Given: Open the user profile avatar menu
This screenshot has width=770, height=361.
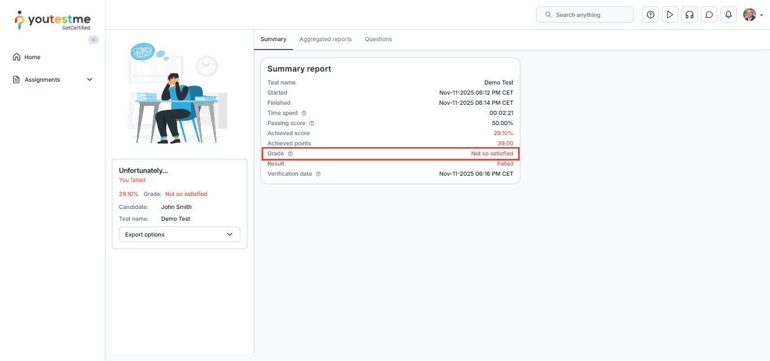Looking at the screenshot, I should [x=753, y=15].
